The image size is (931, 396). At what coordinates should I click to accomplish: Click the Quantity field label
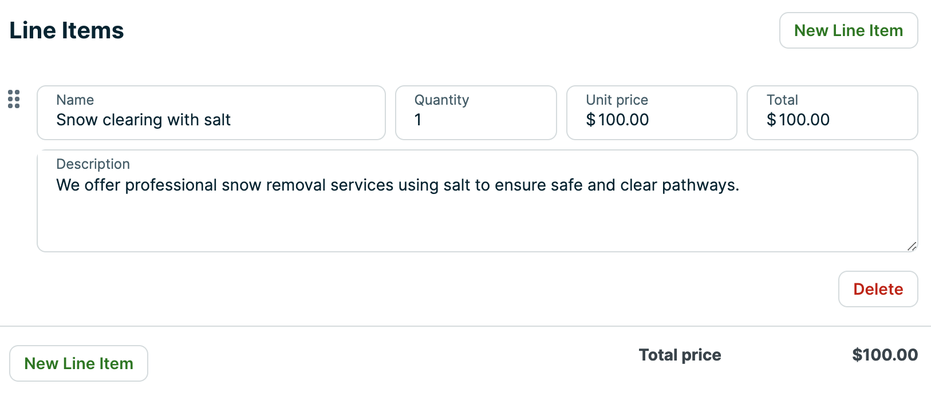pos(441,100)
